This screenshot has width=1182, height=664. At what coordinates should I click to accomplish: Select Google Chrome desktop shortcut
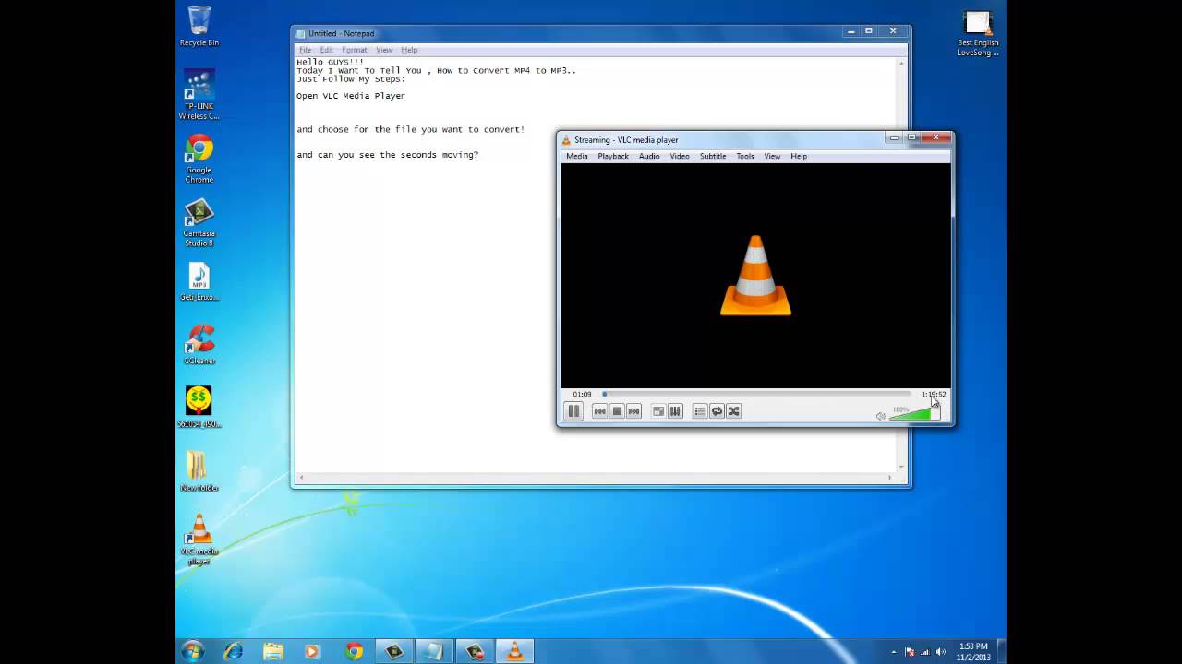199,159
